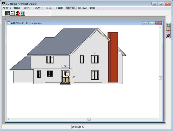Viewport: 173px width, 131px height.
Task: Click the Cross Section document window icon
Action: tap(9, 23)
